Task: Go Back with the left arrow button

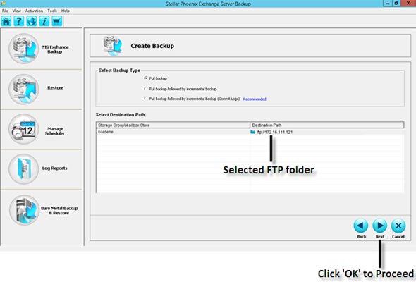Action: (x=361, y=226)
